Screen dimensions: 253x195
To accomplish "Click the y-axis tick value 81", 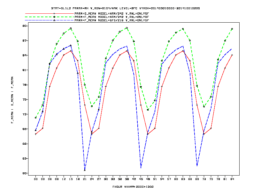I will coord(24,70).
